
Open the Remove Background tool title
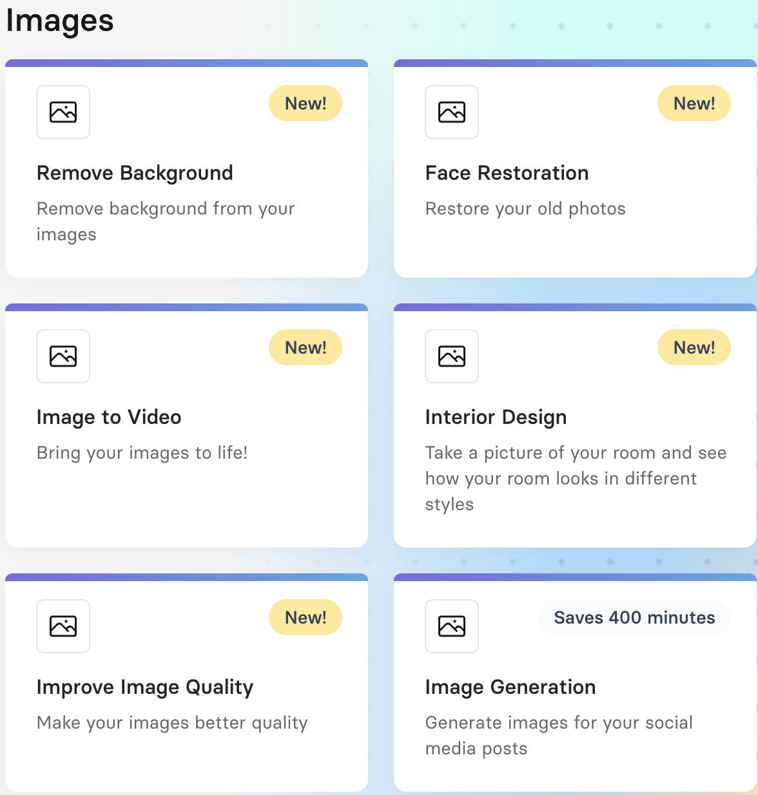point(135,173)
